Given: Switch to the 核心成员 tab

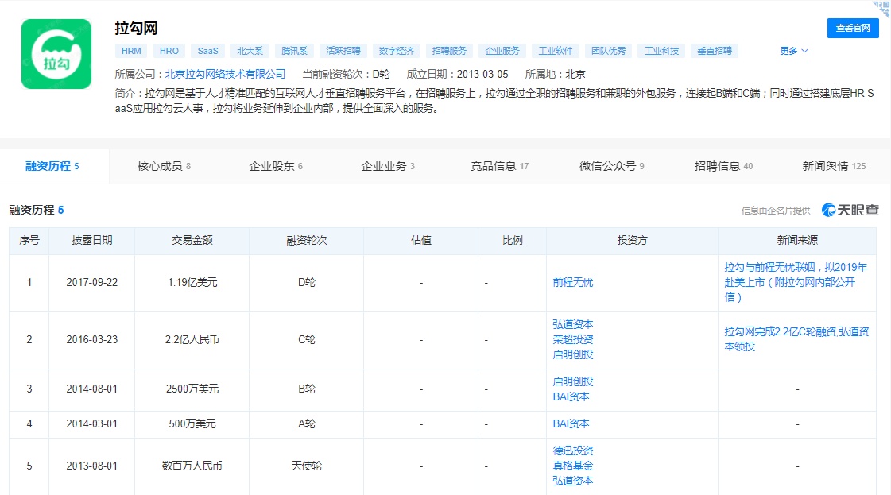Looking at the screenshot, I should pyautogui.click(x=164, y=166).
